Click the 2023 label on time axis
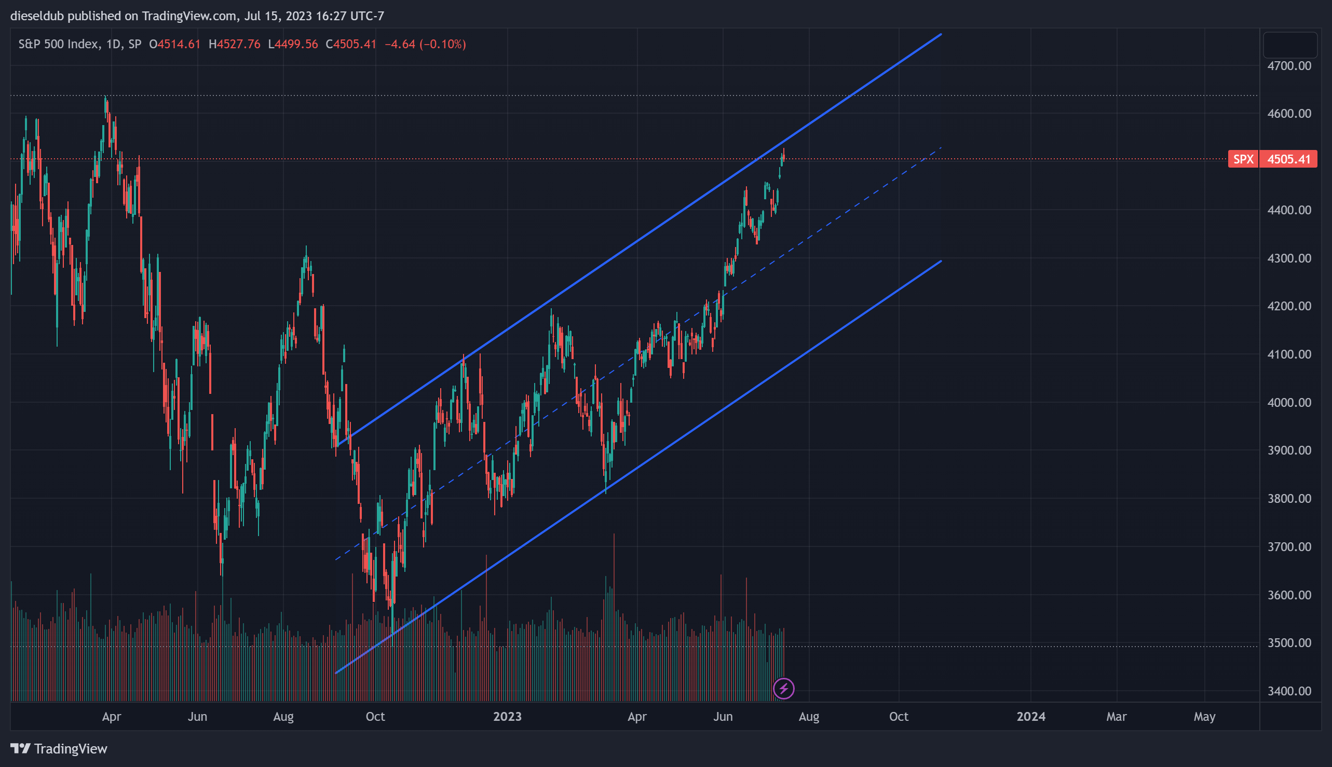The width and height of the screenshot is (1332, 767). [x=507, y=717]
